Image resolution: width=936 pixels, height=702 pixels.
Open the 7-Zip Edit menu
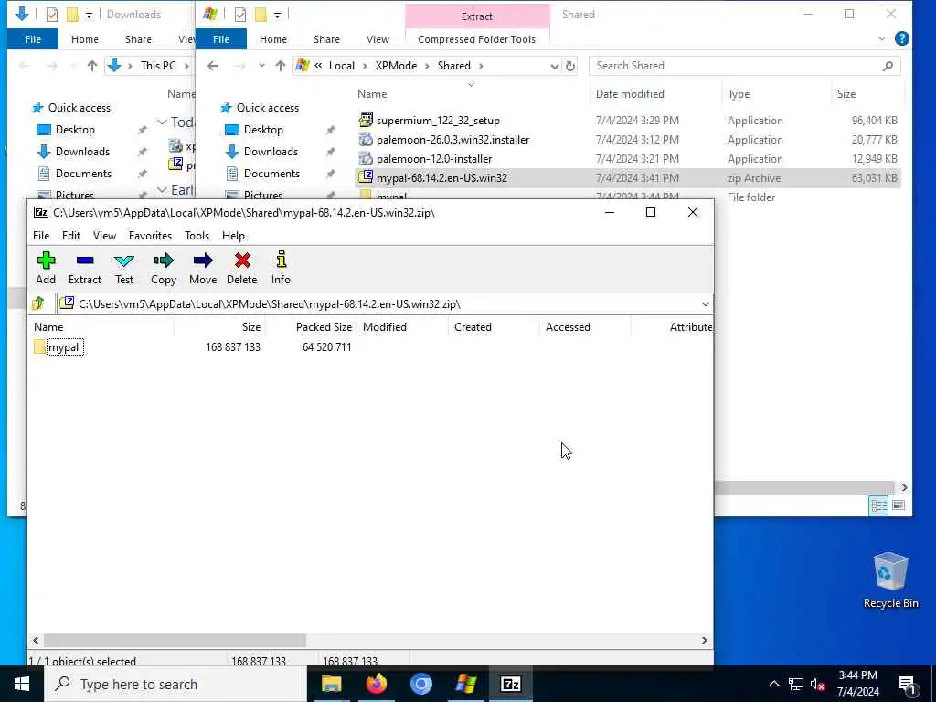[71, 236]
